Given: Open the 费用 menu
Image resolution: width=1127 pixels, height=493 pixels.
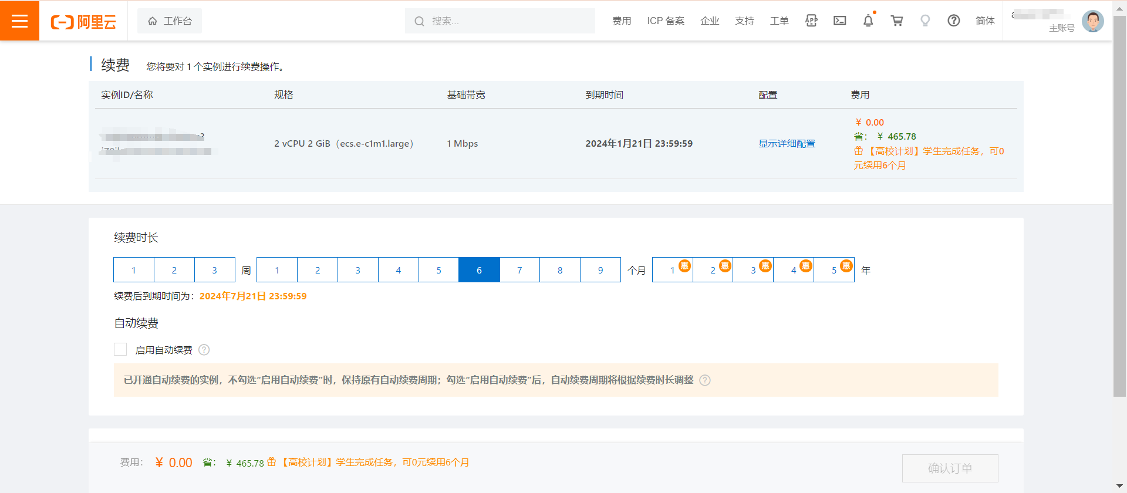Looking at the screenshot, I should pyautogui.click(x=622, y=21).
